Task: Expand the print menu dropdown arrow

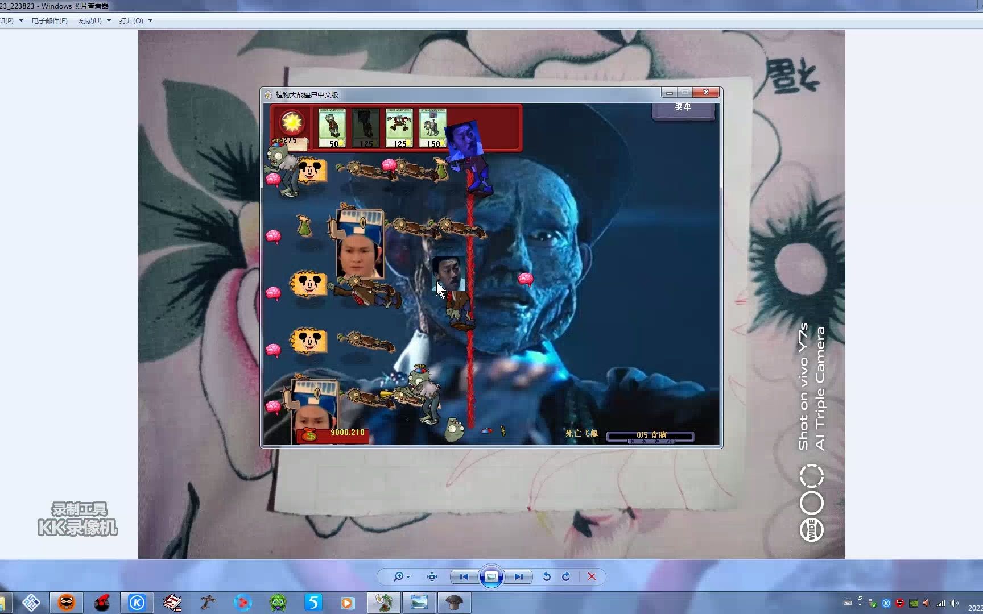Action: [21, 21]
